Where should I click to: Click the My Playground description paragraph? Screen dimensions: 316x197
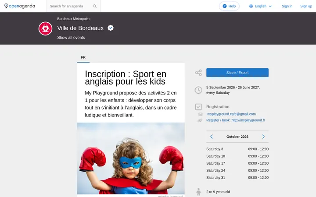click(131, 104)
